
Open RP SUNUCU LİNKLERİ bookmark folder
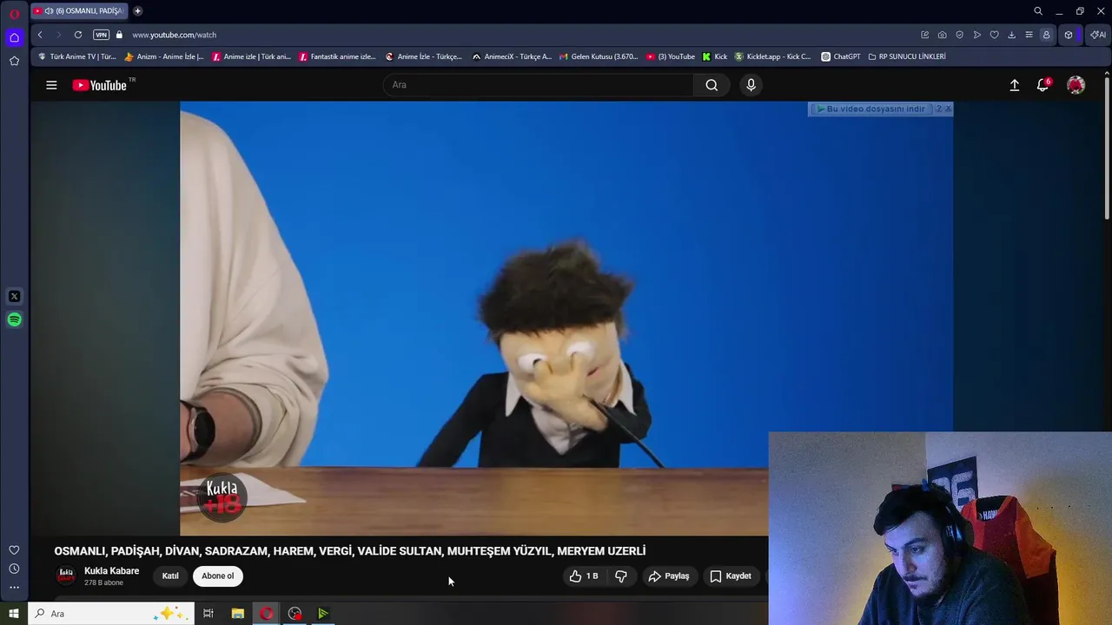pos(907,56)
